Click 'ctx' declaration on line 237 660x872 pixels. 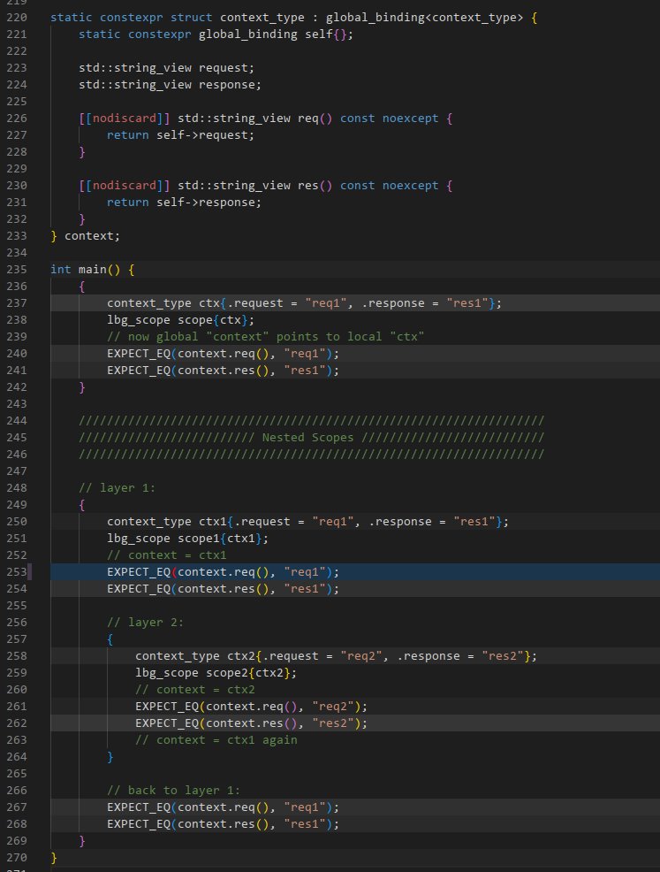click(209, 303)
